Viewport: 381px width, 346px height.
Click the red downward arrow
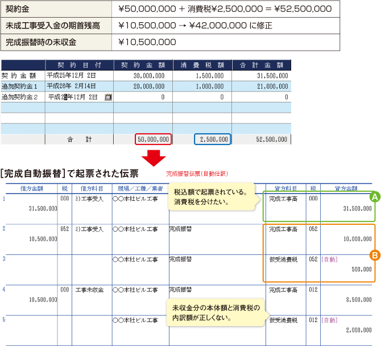point(153,155)
